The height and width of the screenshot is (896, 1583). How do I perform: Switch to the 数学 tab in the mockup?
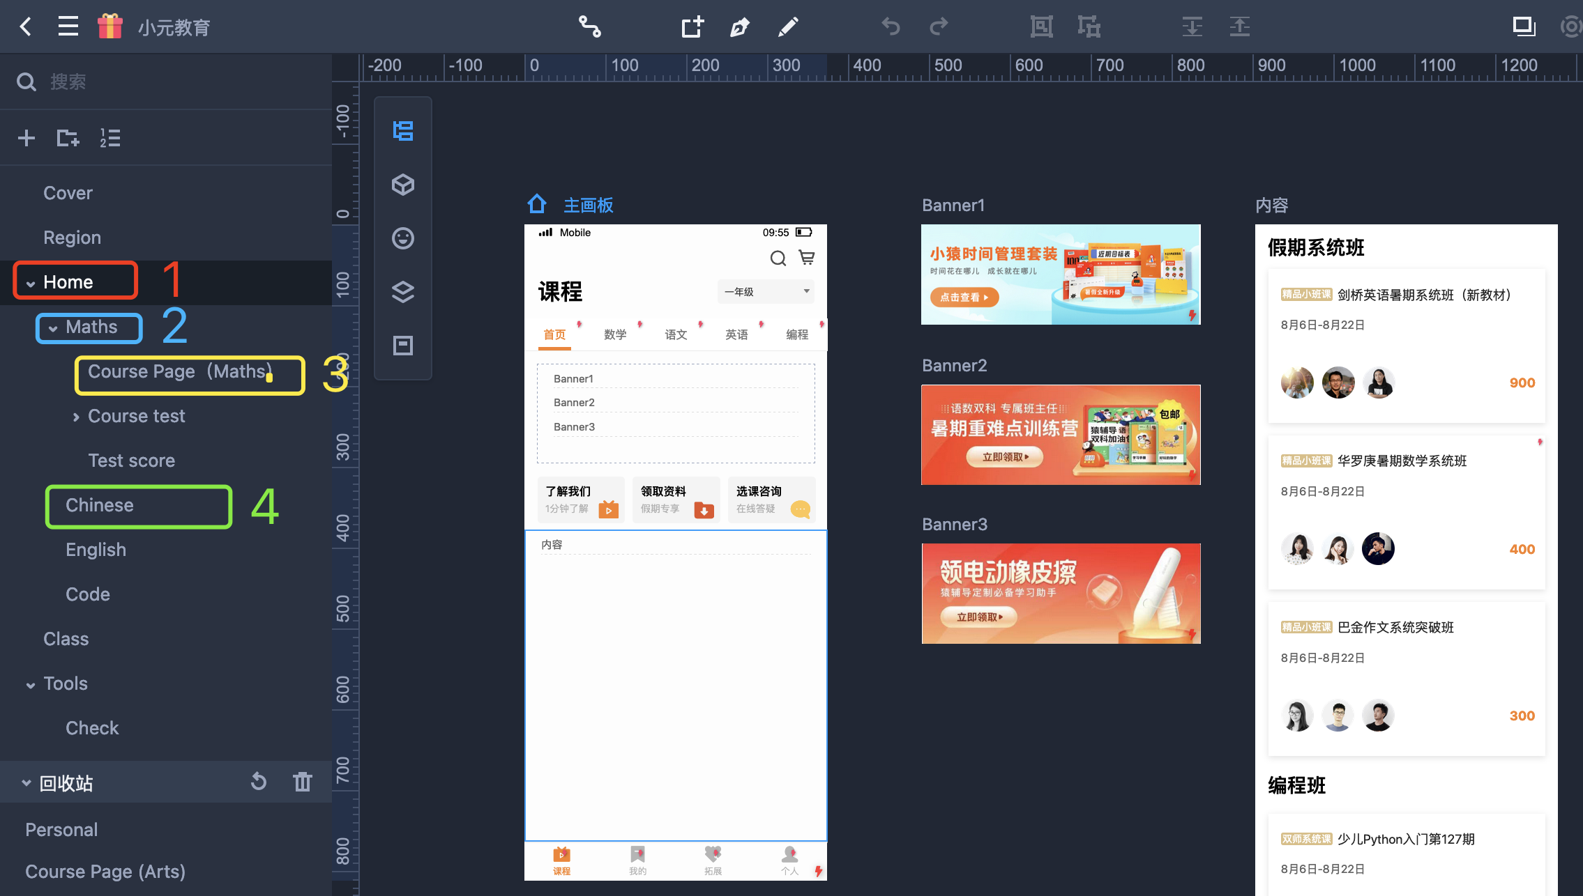click(615, 334)
